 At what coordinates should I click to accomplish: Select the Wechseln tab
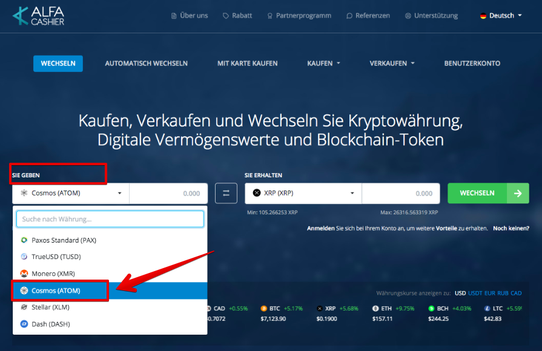pos(58,64)
